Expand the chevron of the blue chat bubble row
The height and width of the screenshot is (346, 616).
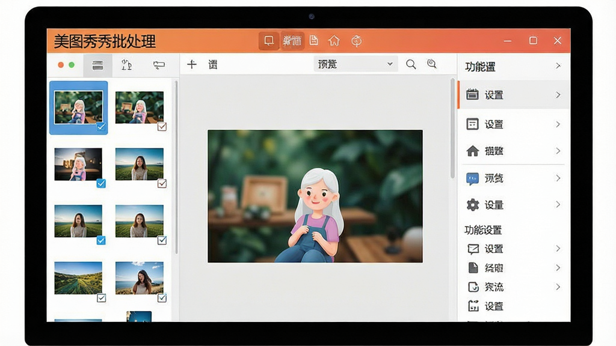click(558, 178)
